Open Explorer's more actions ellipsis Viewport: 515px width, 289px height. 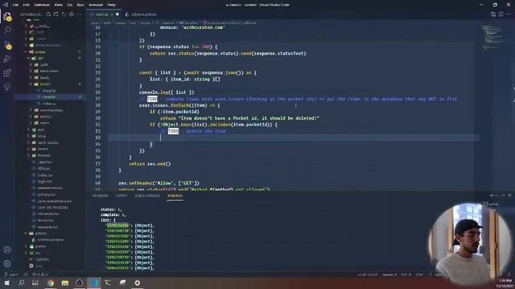click(79, 14)
